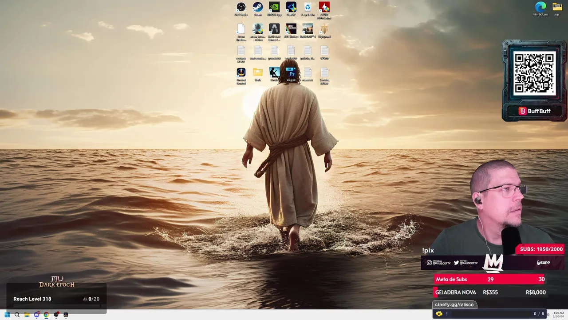
Task: Open the taskbar clock and date
Action: [x=559, y=315]
